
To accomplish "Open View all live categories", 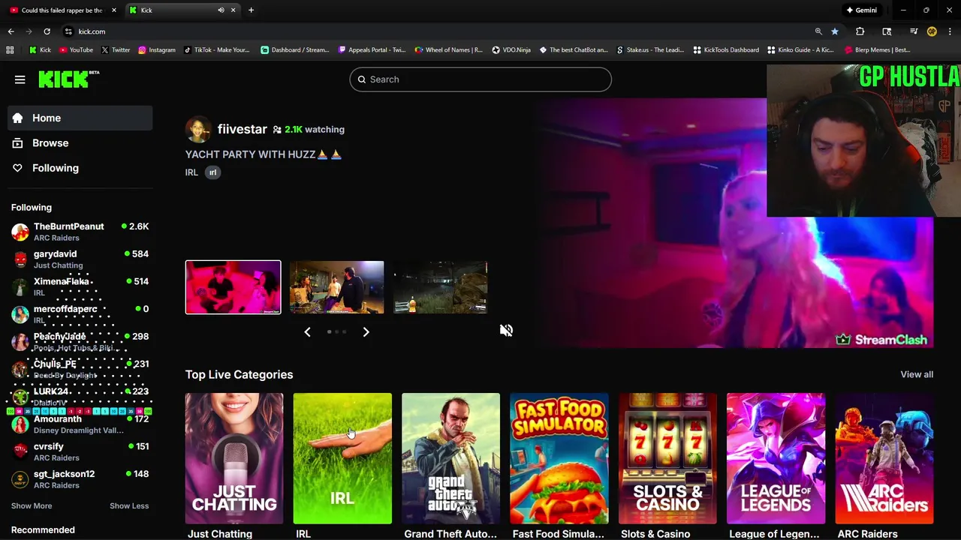I will [x=917, y=374].
